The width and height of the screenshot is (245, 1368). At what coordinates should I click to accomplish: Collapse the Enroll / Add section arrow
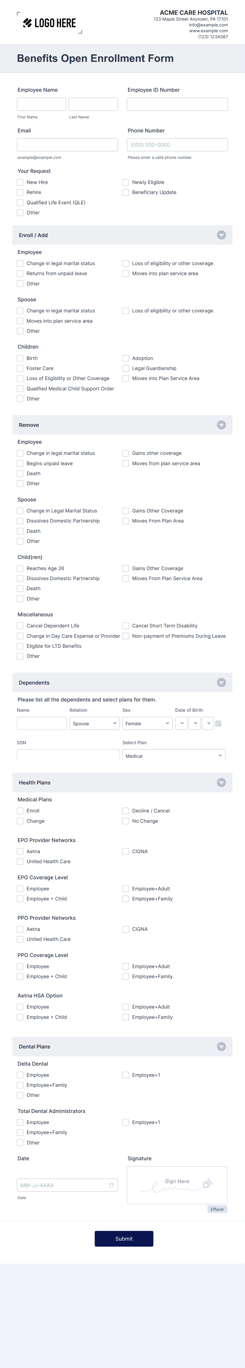(221, 235)
